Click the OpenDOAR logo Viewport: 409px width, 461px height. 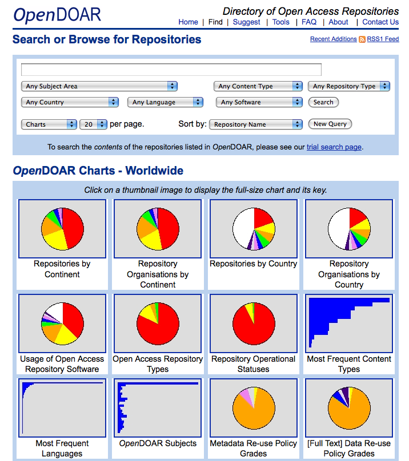57,15
